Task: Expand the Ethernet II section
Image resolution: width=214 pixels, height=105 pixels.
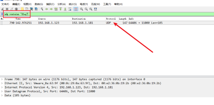Action: pyautogui.click(x=2, y=83)
